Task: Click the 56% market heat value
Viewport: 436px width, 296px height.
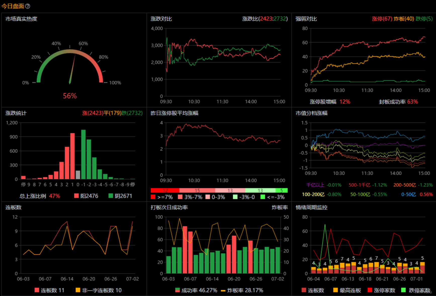Action: [x=70, y=96]
